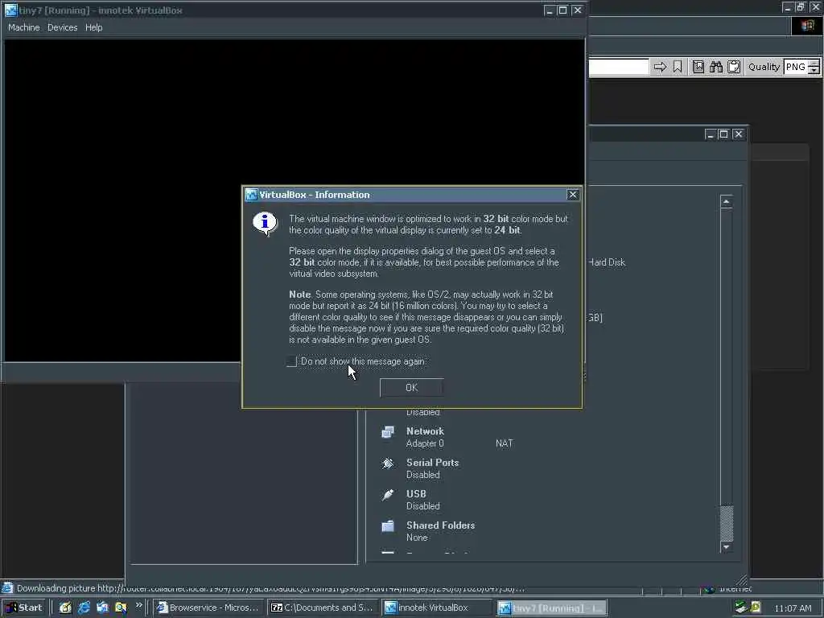The image size is (824, 618).
Task: Click the details pane scrollbar thumb
Action: tap(727, 523)
